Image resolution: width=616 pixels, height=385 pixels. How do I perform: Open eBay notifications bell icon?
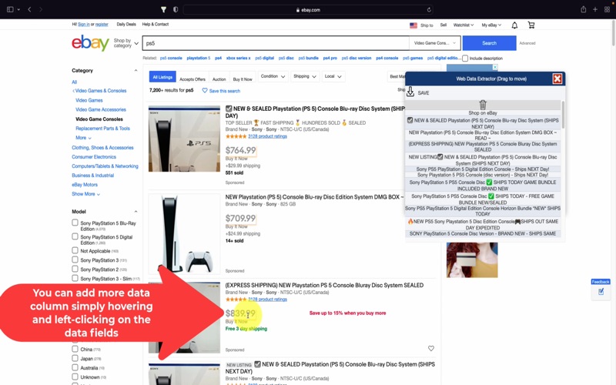tap(514, 25)
